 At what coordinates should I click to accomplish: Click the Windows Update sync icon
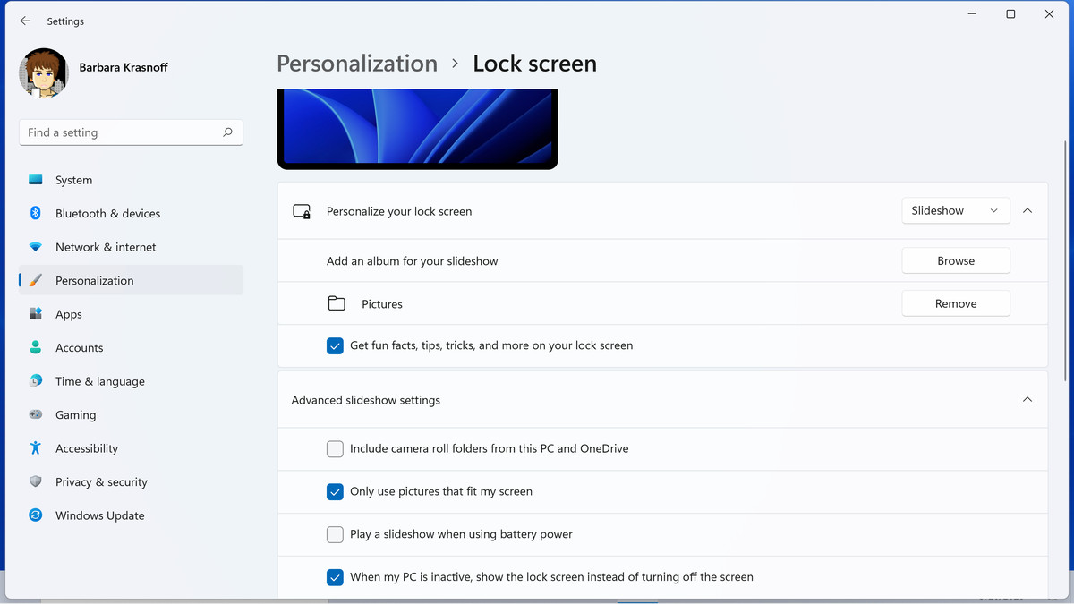click(36, 515)
